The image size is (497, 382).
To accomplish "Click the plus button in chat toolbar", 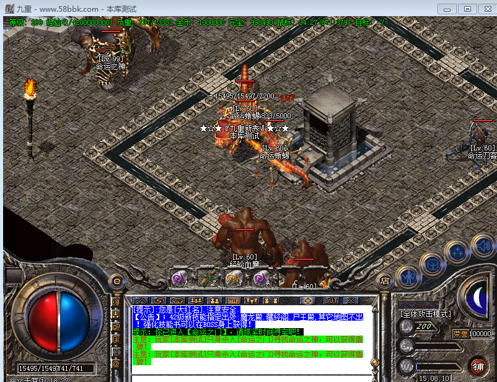I will (307, 301).
